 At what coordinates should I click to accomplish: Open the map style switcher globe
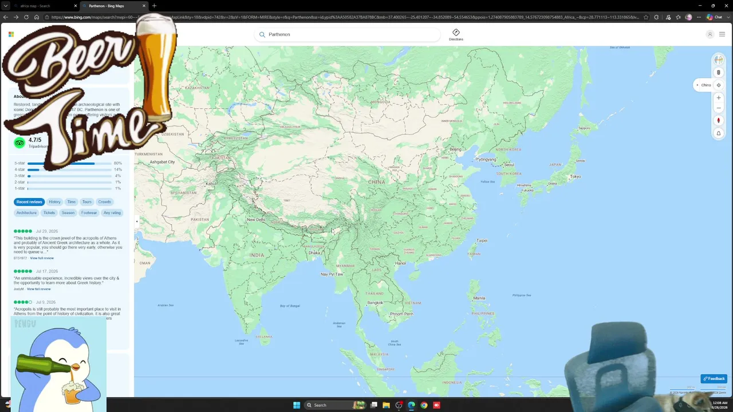tap(719, 60)
